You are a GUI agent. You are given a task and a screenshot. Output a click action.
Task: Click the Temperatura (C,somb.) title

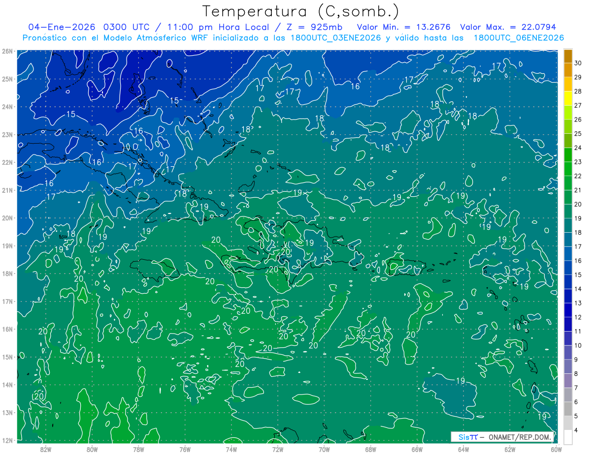click(x=301, y=11)
